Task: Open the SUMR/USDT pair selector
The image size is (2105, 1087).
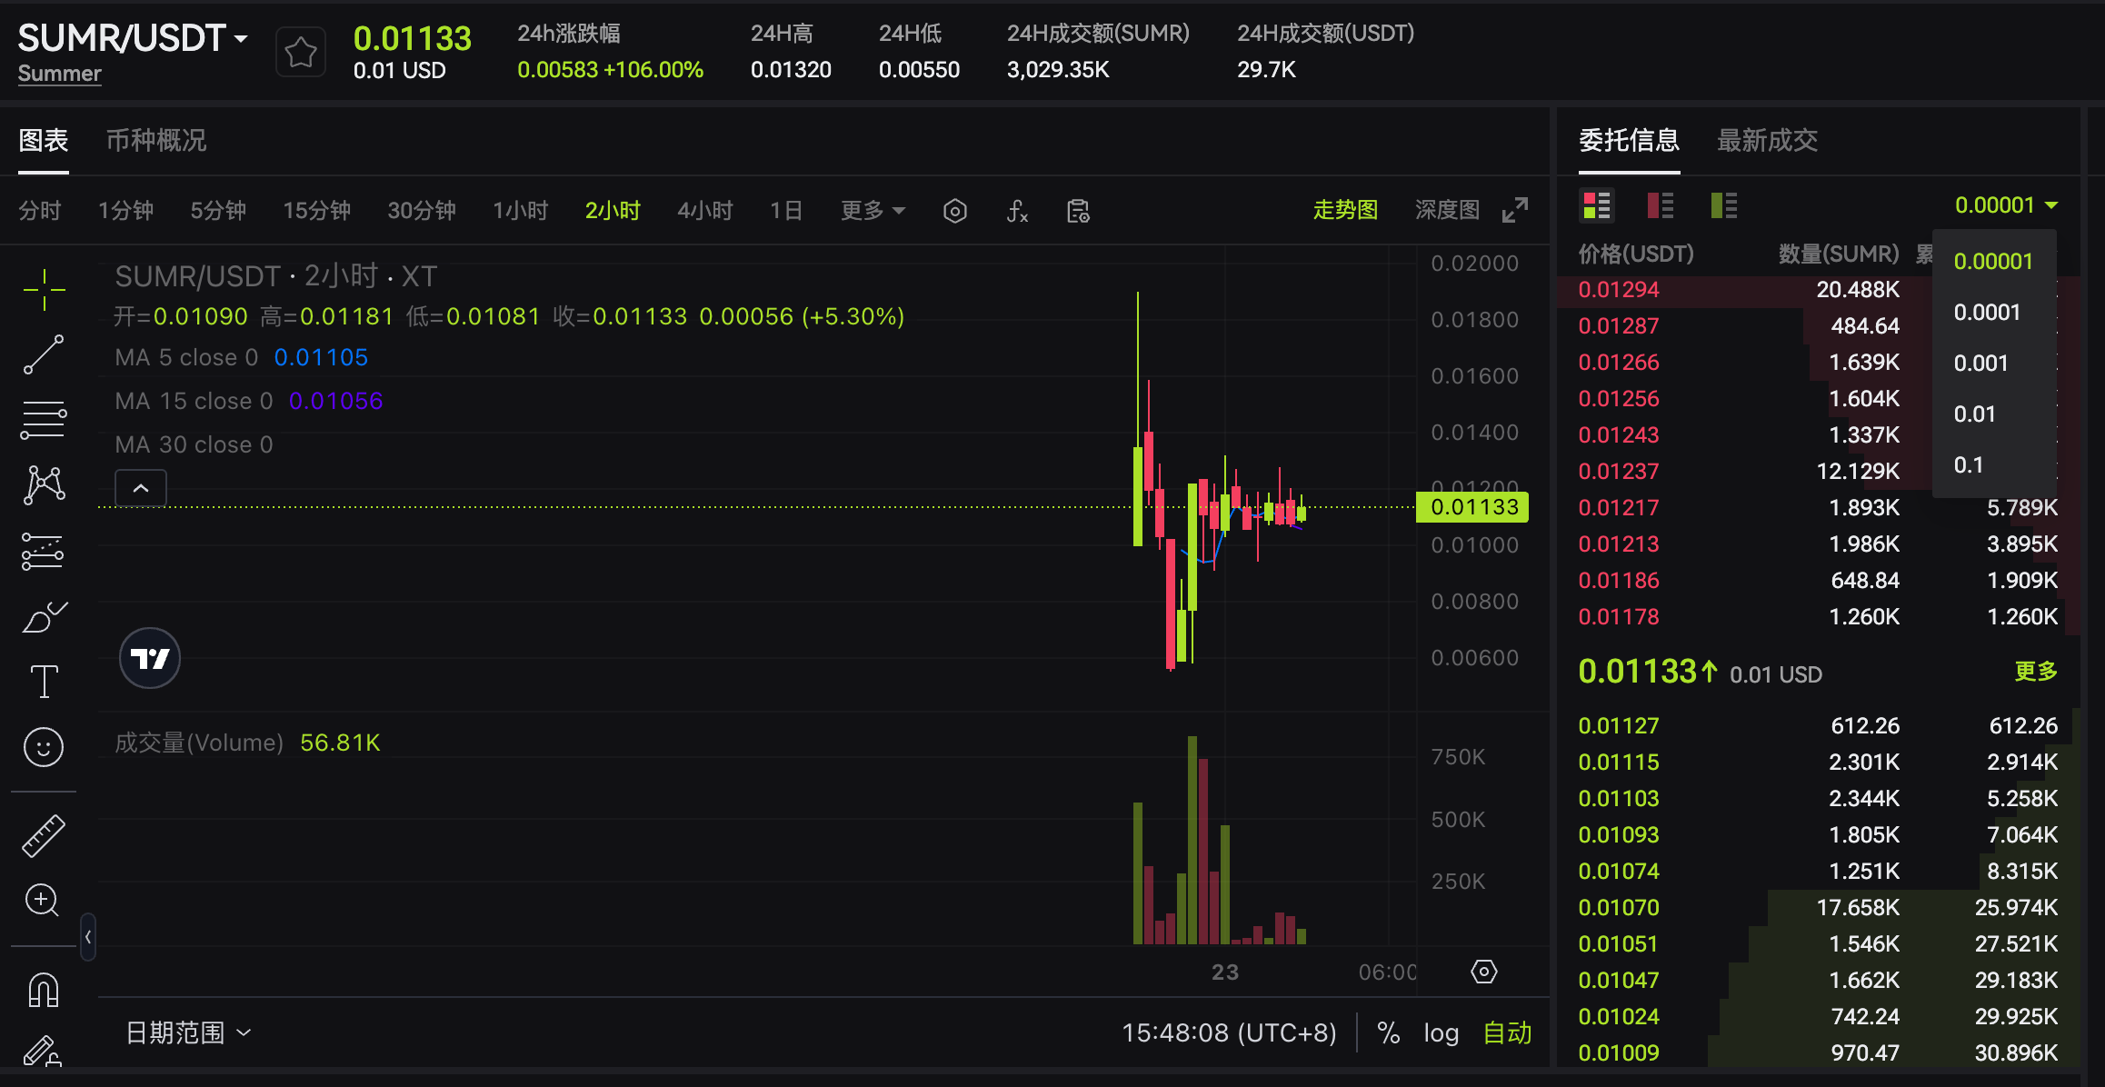Action: tap(132, 38)
